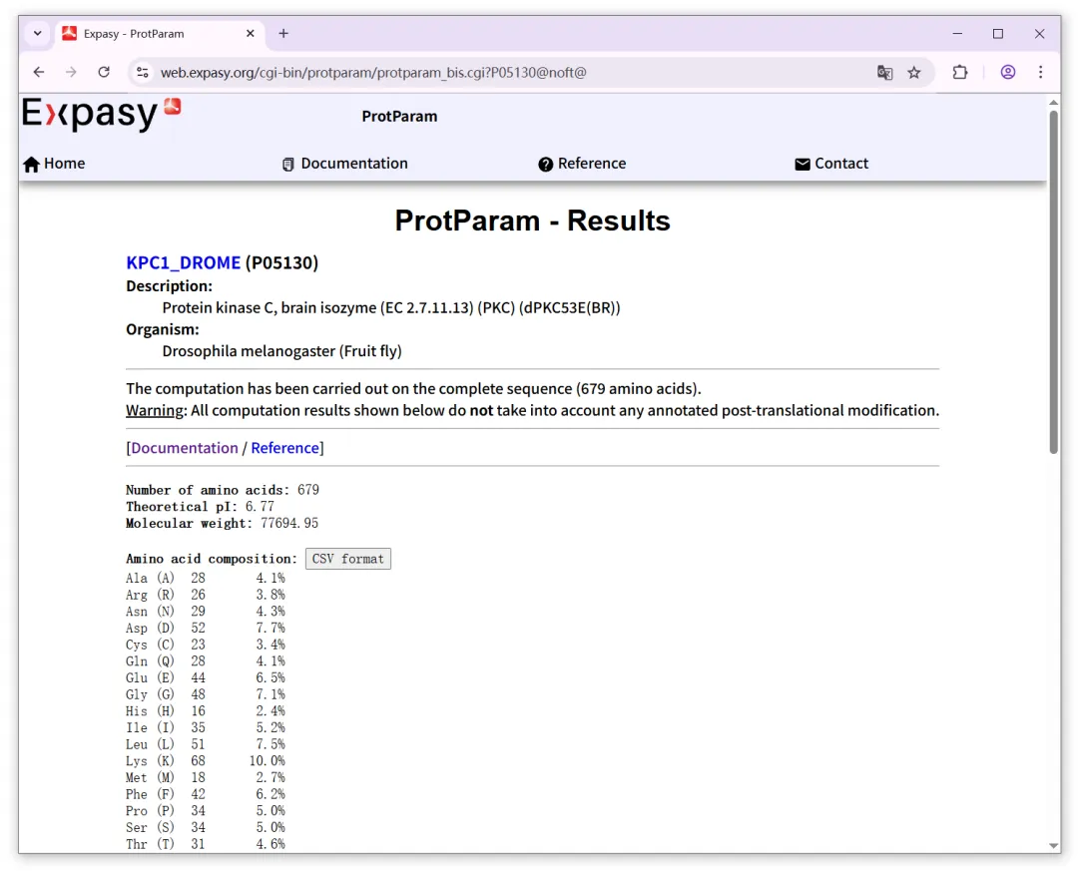The width and height of the screenshot is (1078, 871).
Task: Click the browser forward arrow
Action: (x=71, y=72)
